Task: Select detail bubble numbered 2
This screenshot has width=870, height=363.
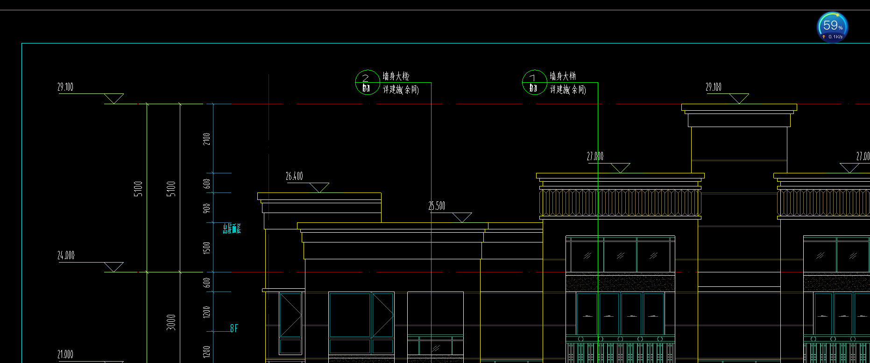Action: pos(368,82)
